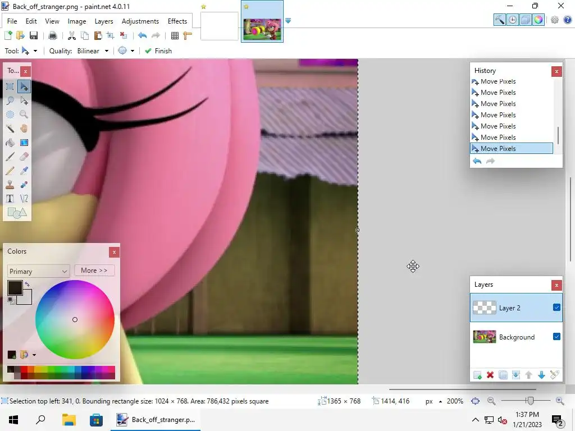Screen dimensions: 575x431
Task: Expand the sampling mode dropdown arrow
Action: [x=133, y=51]
